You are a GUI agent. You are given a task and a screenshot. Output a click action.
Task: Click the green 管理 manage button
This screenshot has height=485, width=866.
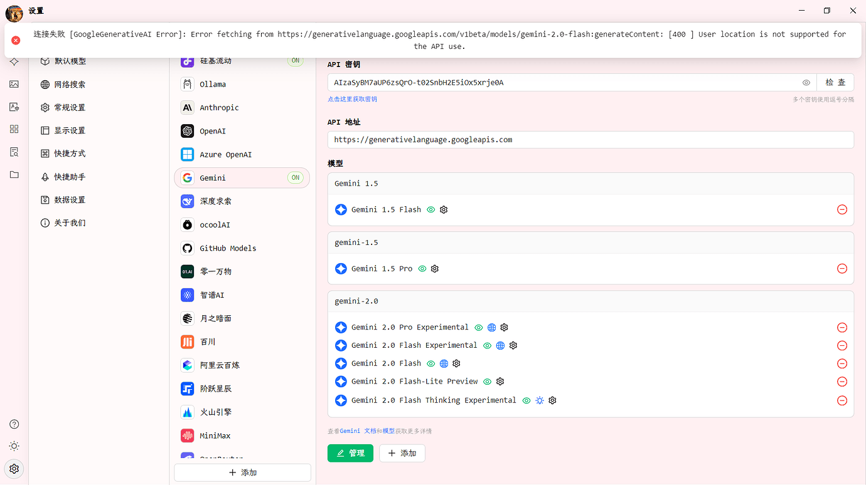pyautogui.click(x=350, y=453)
